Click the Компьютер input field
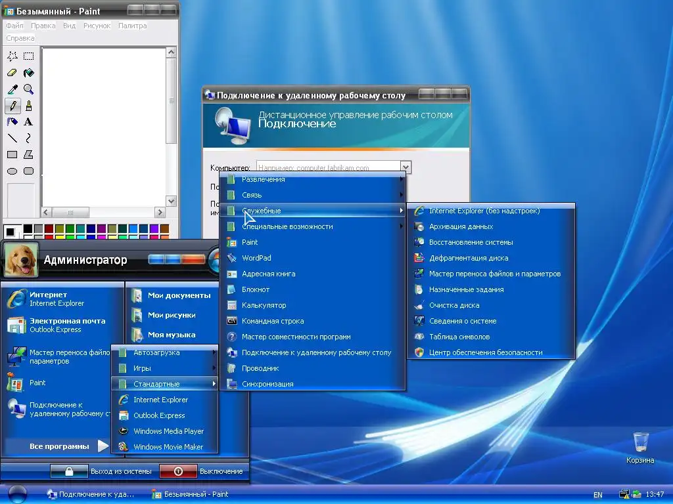 (329, 167)
